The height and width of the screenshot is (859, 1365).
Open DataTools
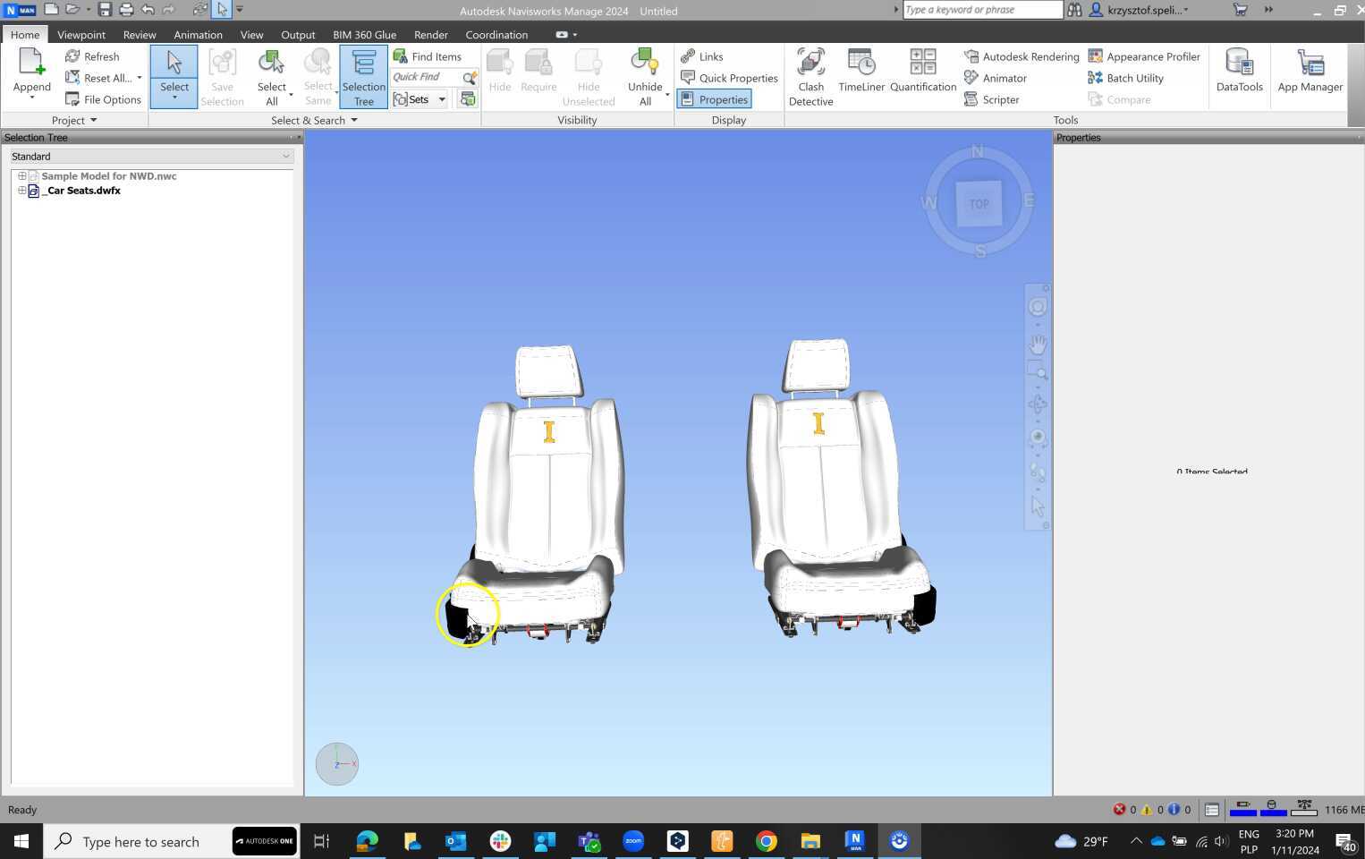pos(1239,72)
